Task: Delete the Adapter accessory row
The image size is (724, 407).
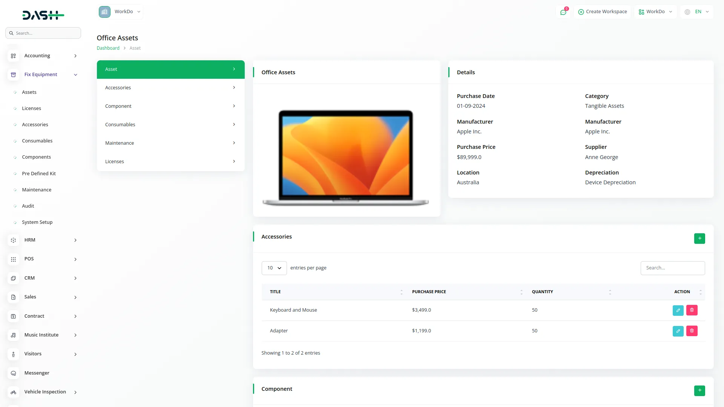Action: click(692, 331)
